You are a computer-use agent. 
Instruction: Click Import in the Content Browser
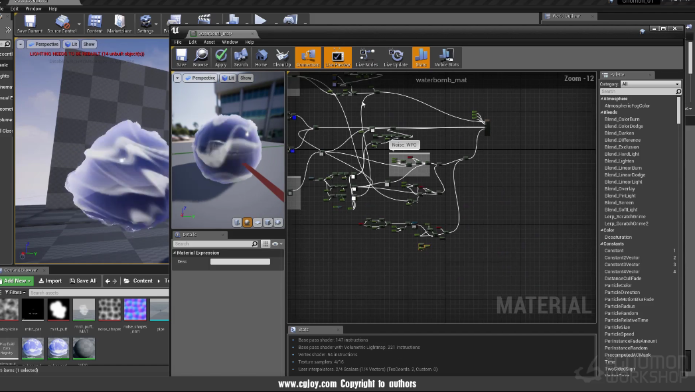pos(49,281)
